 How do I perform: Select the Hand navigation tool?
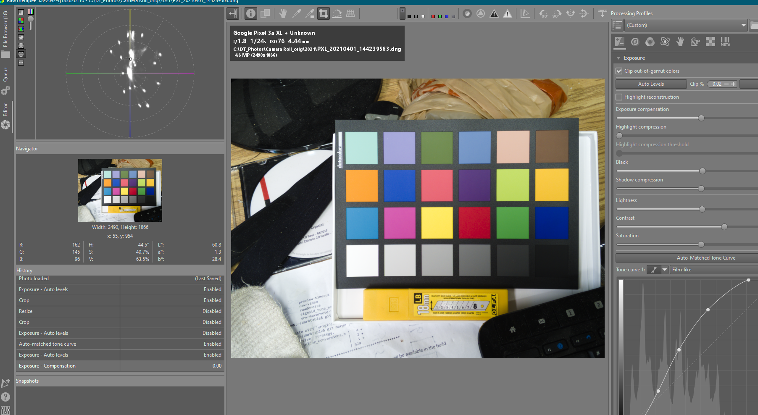(283, 13)
